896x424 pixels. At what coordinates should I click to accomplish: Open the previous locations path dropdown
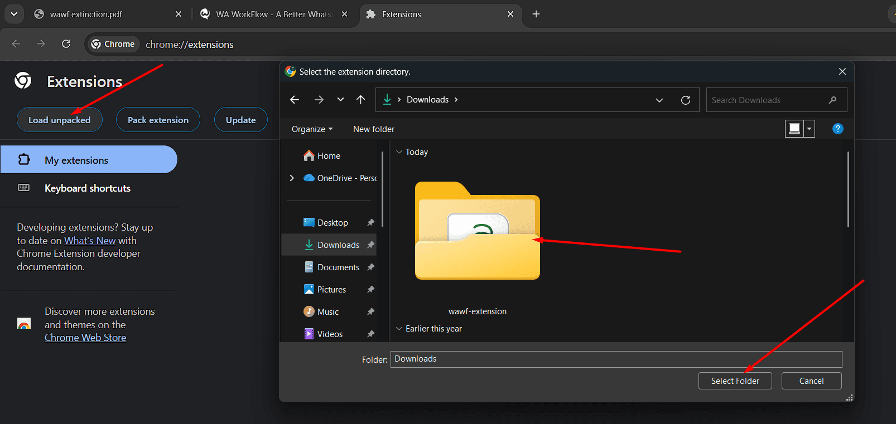point(659,100)
